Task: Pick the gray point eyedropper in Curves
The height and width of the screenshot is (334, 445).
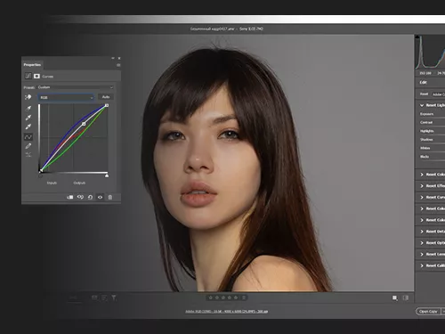Action: pos(28,118)
